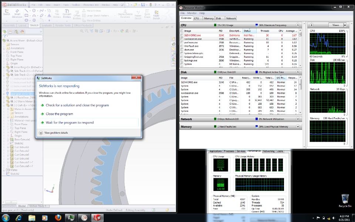Check the perfmon.exe process checkbox
Image resolution: width=355 pixels, height=222 pixels.
tap(182, 43)
